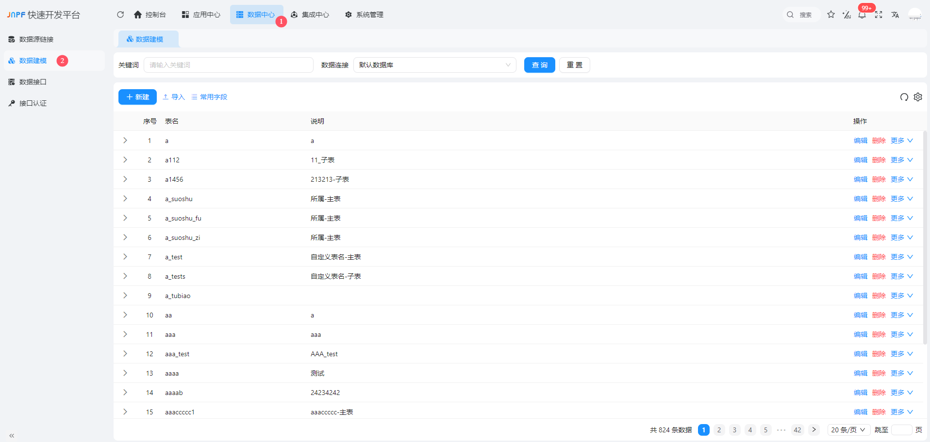Viewport: 930px width, 442px height.
Task: Click the theme switch icon beside star
Action: pyautogui.click(x=847, y=15)
